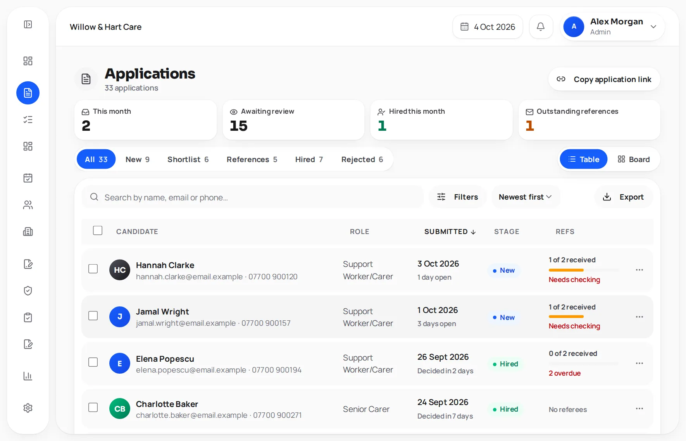Open the checklist tasks icon in sidebar
686x441 pixels.
(28, 120)
